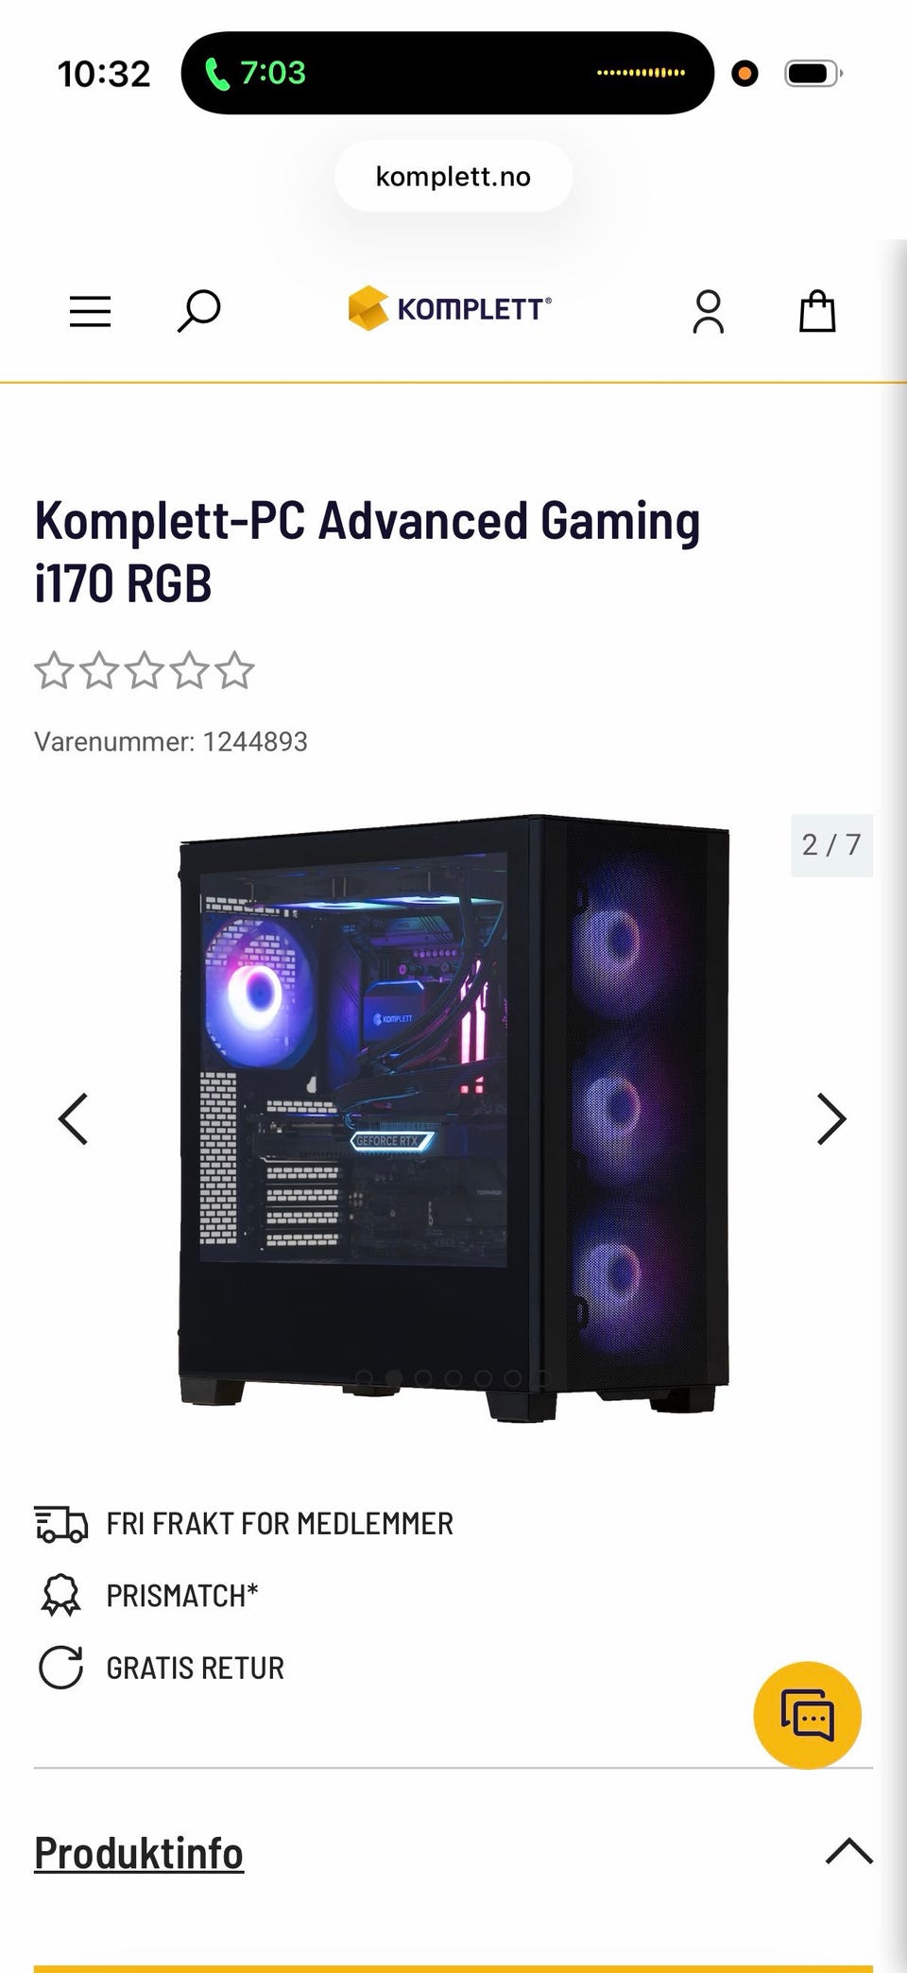The width and height of the screenshot is (907, 1973).
Task: Open the shopping bag cart
Action: tap(817, 311)
